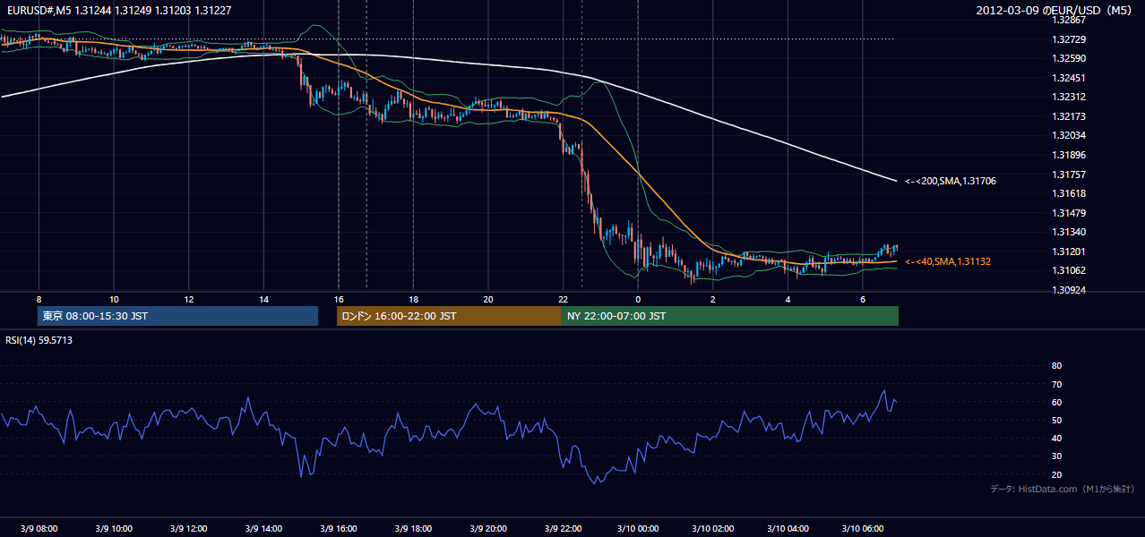This screenshot has height=537, width=1145.
Task: Click price axis label 1.32173
Action: pyautogui.click(x=1069, y=116)
